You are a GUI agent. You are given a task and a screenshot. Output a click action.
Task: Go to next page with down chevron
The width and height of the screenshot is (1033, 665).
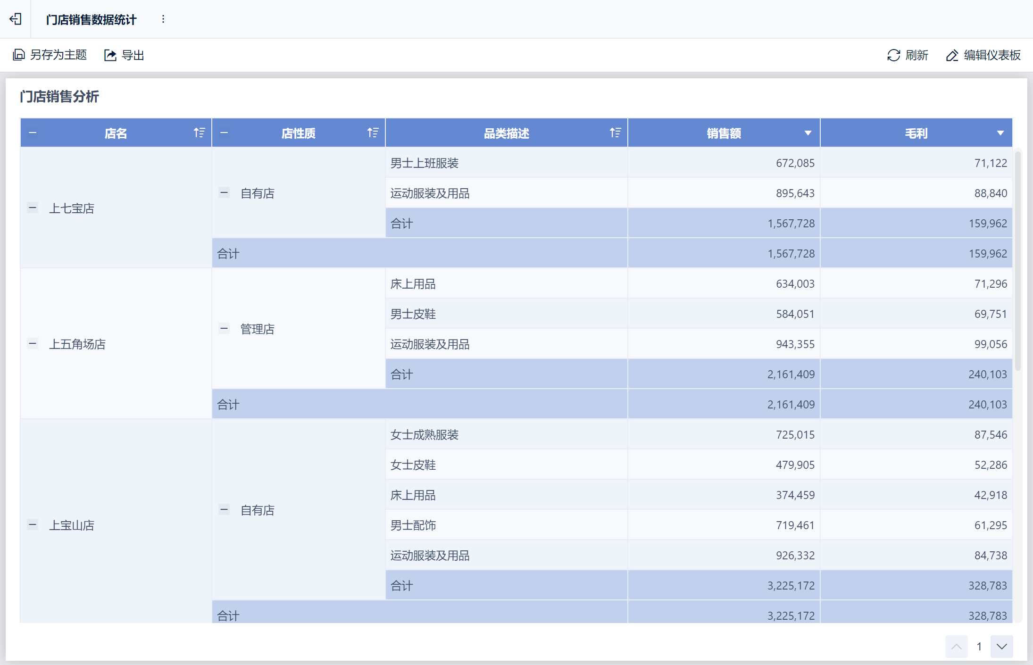tap(1001, 646)
